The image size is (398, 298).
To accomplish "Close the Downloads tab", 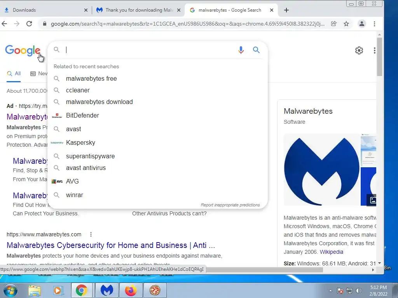I will pos(86,10).
